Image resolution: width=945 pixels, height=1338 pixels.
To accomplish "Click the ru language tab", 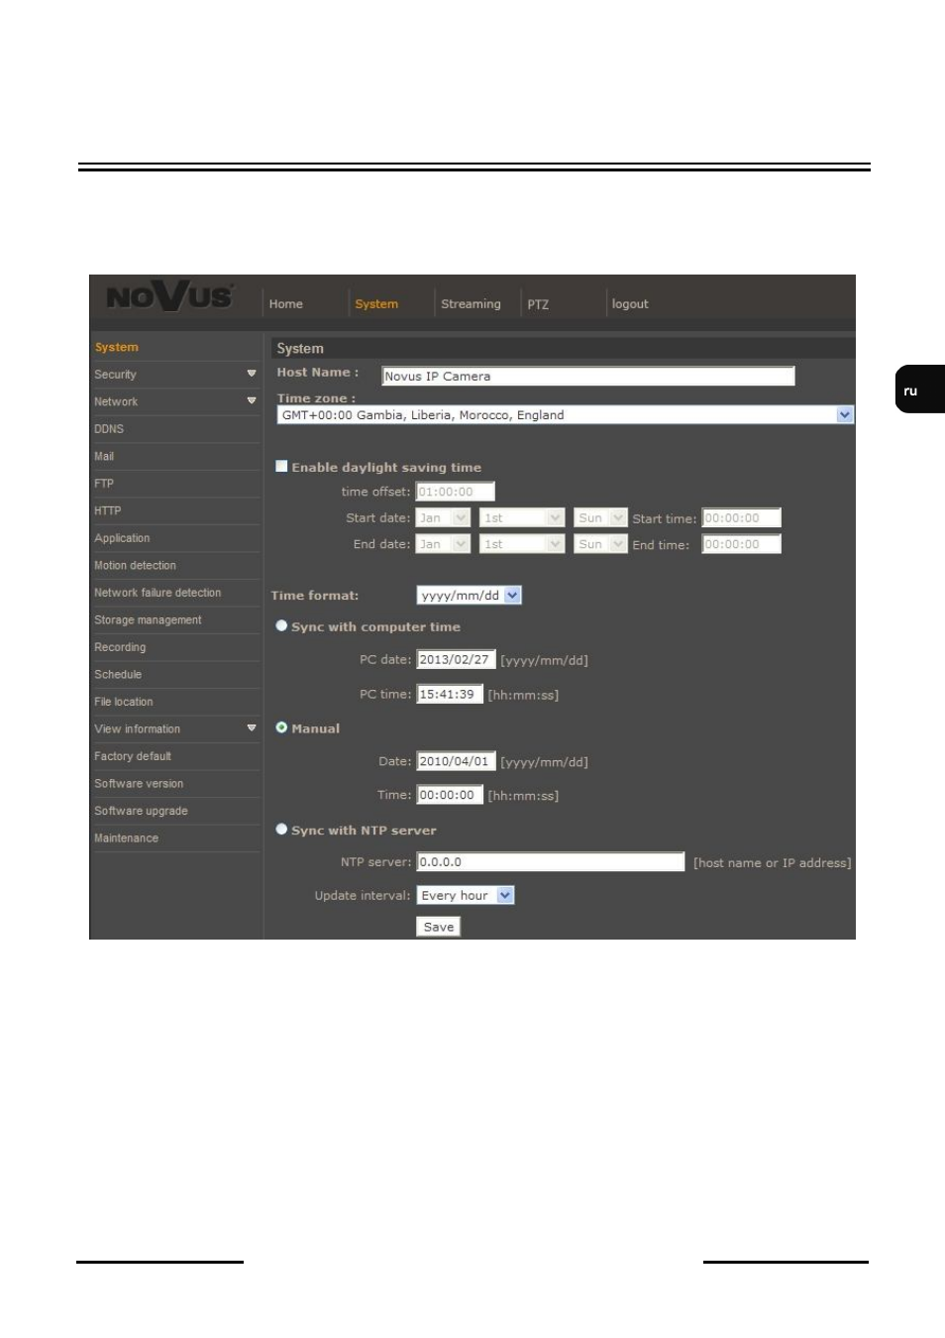I will 920,390.
